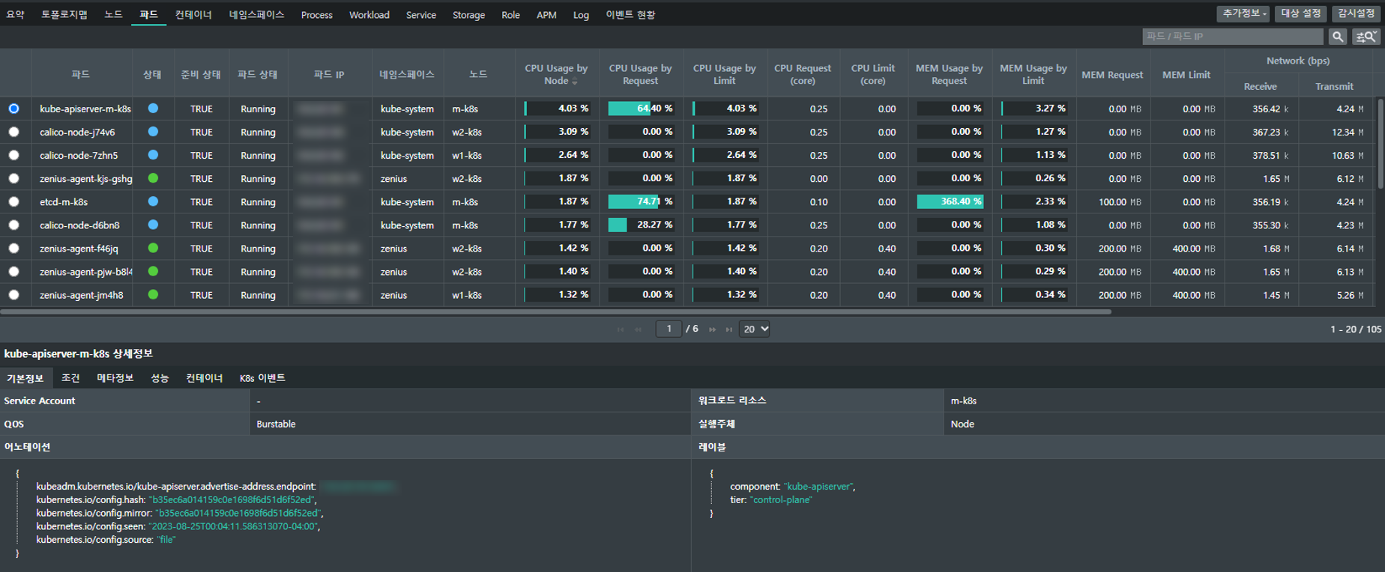Click green status dot of zenius-agent-f46jq
1385x572 pixels.
click(x=153, y=248)
